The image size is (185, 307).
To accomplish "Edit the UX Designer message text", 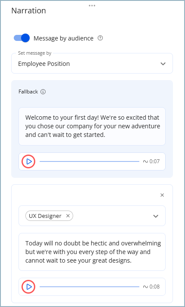I will pyautogui.click(x=92, y=252).
